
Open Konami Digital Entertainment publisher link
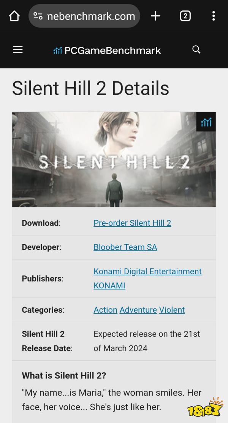147,271
